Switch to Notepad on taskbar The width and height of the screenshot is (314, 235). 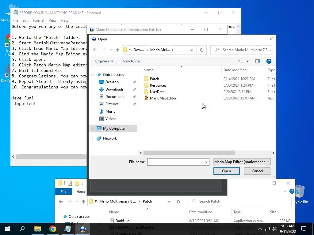67,229
